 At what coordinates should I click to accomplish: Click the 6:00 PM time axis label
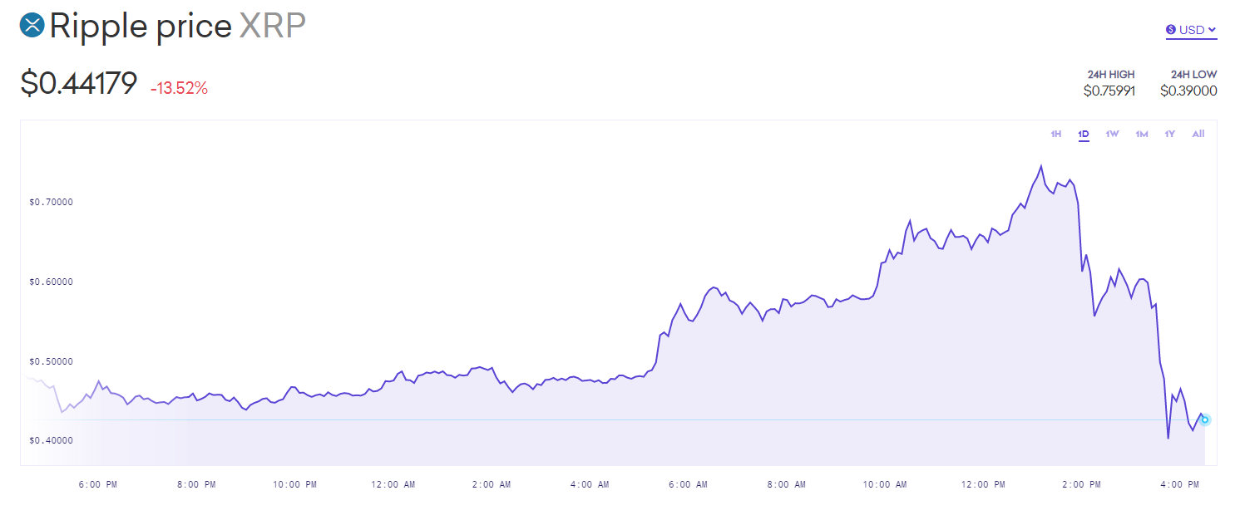coord(98,484)
